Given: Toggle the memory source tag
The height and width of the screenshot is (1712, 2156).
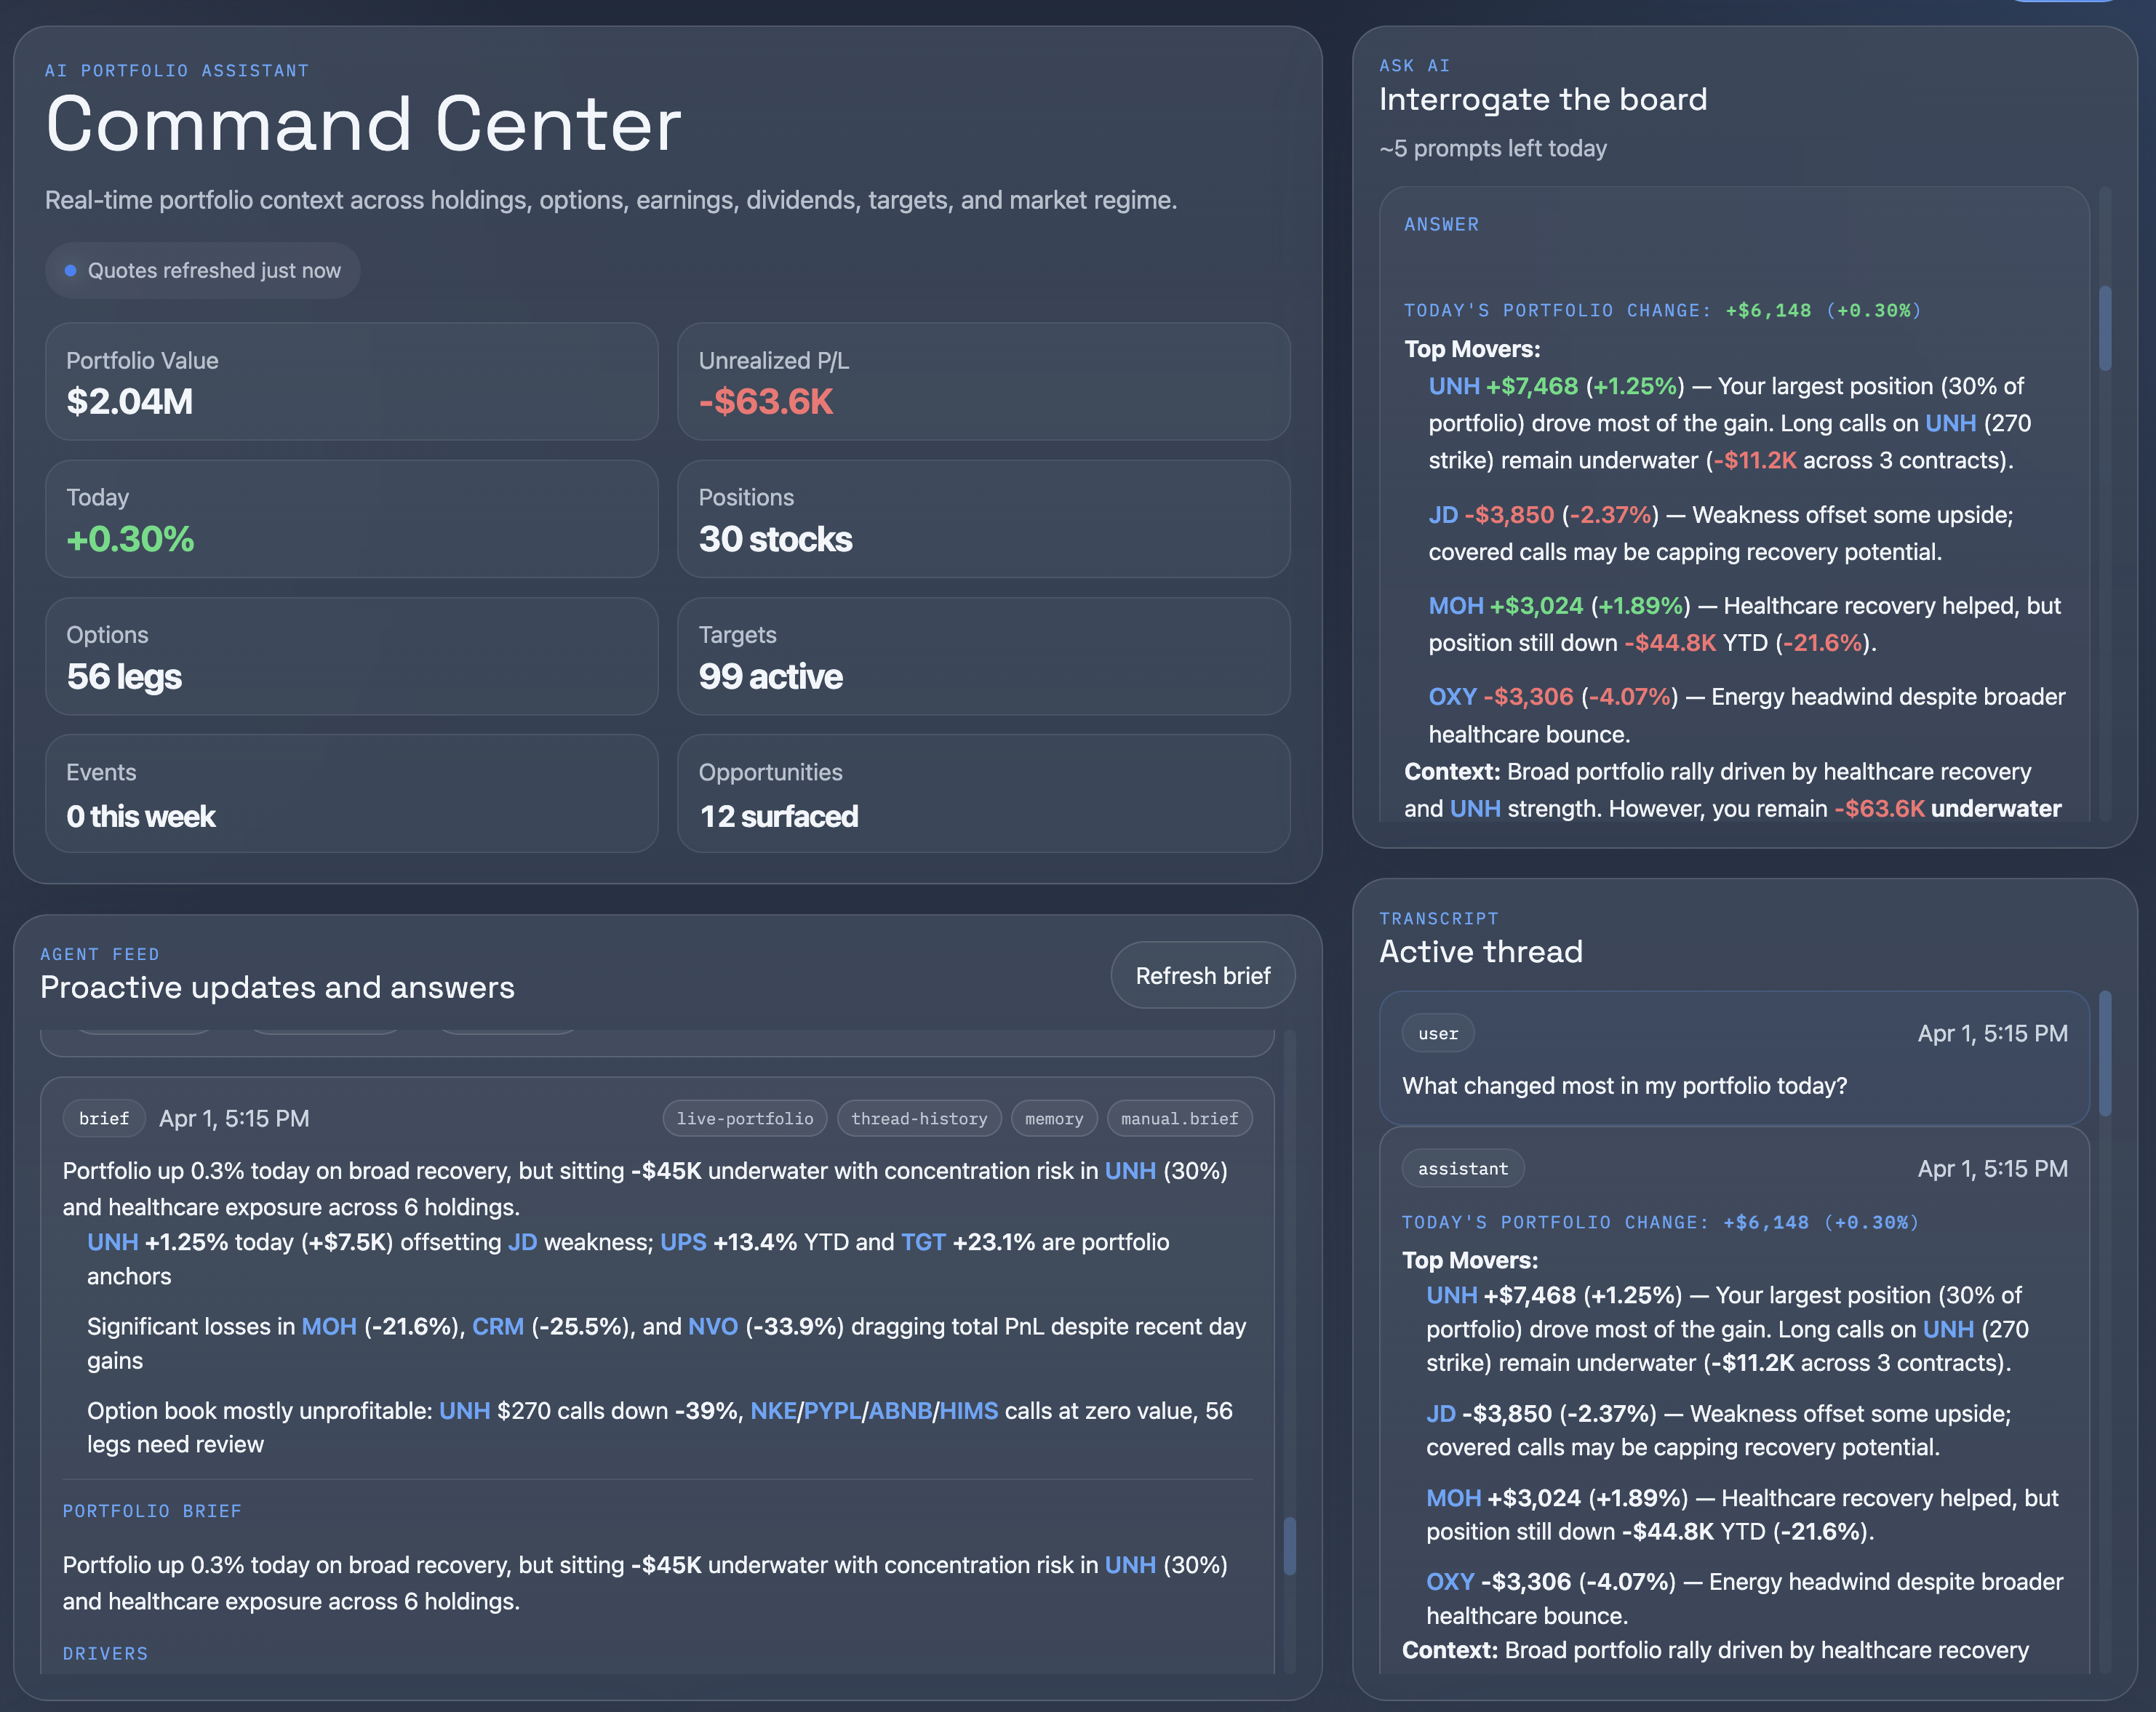Looking at the screenshot, I should point(1054,1118).
